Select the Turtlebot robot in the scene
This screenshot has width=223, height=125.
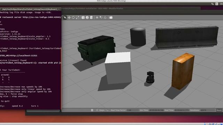pyautogui.click(x=150, y=77)
